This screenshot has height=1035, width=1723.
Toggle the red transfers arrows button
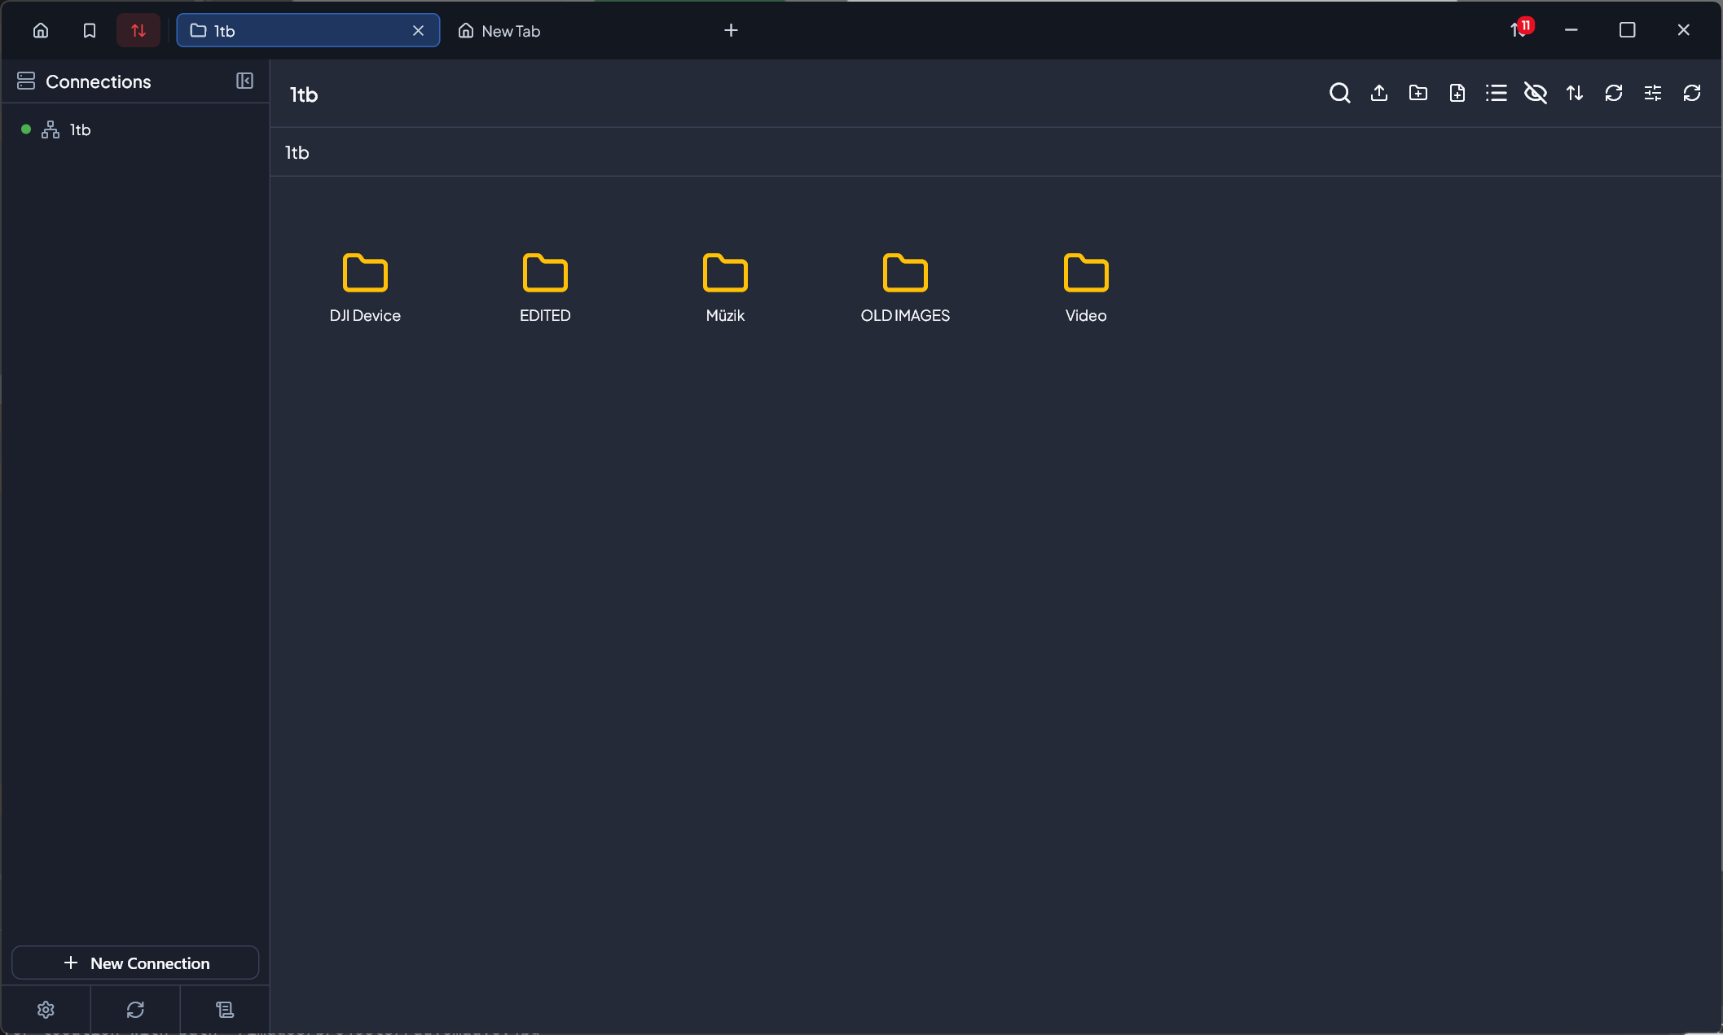click(x=138, y=31)
